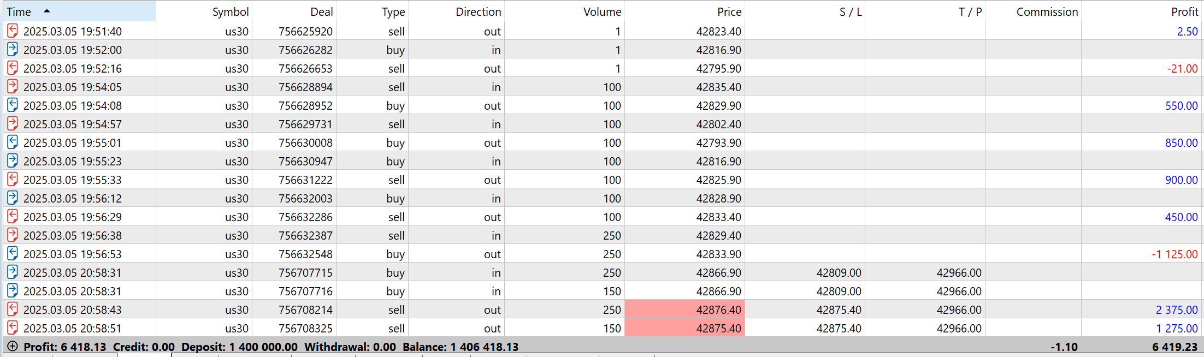Viewport: 1204px width, 357px height.
Task: Click the Direction column header
Action: [x=478, y=12]
